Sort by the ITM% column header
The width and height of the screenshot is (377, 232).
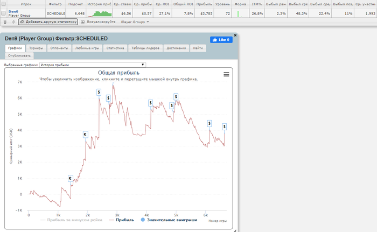point(257,4)
